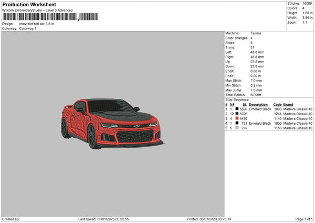The height and width of the screenshot is (223, 315).
Task: Click the 'Page 1 of 1' footer text
Action: click(x=304, y=219)
